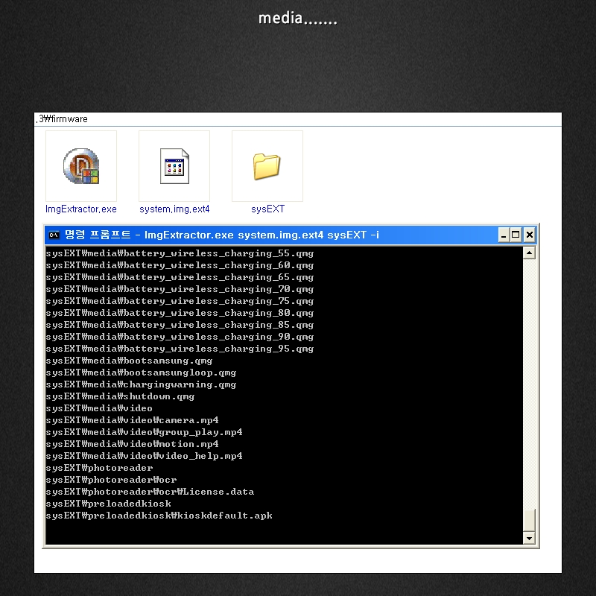Click the kioskdefault.apk output line
Image resolution: width=596 pixels, height=596 pixels.
(159, 516)
